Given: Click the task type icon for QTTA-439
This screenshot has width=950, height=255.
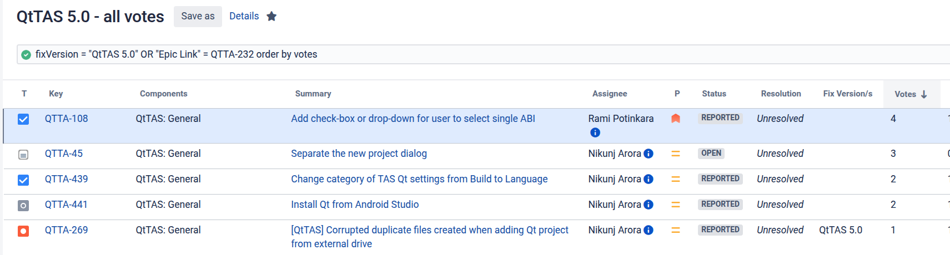Looking at the screenshot, I should click(x=23, y=180).
